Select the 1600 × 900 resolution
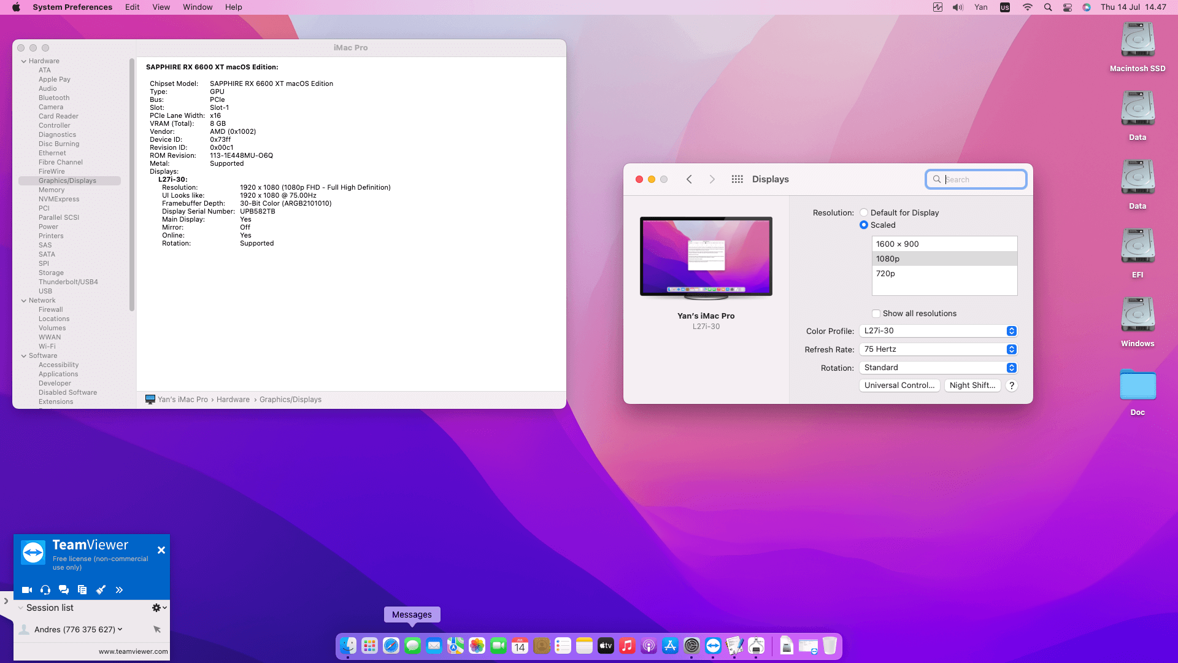The width and height of the screenshot is (1178, 663). pyautogui.click(x=945, y=244)
